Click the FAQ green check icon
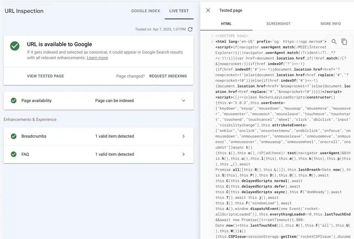 click(14, 154)
